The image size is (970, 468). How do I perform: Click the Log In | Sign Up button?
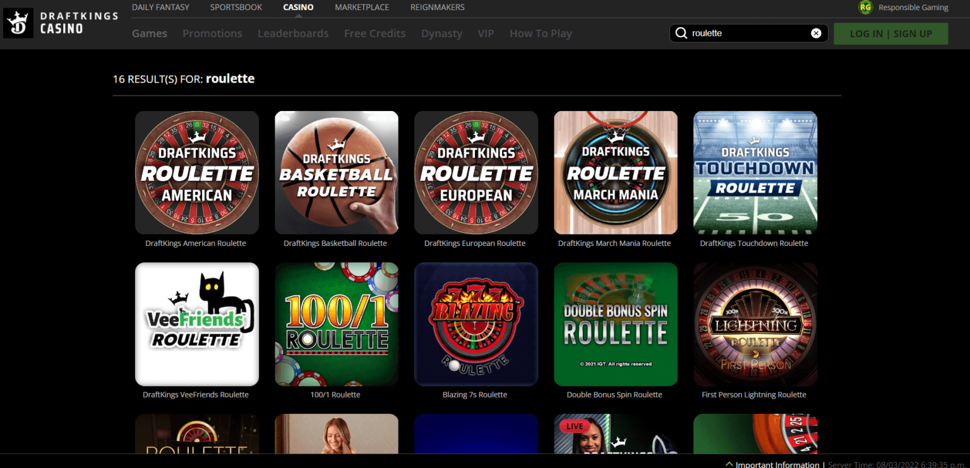pyautogui.click(x=890, y=33)
